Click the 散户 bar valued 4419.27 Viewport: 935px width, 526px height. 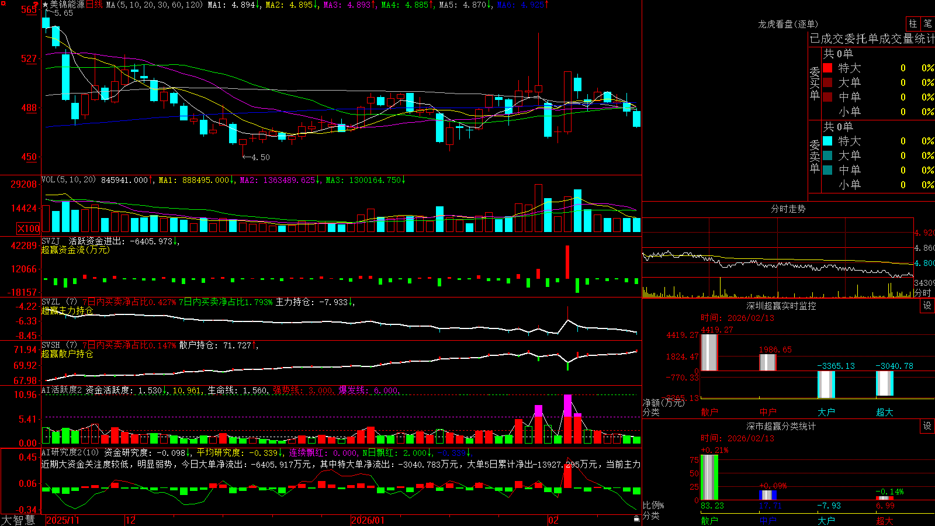[709, 352]
